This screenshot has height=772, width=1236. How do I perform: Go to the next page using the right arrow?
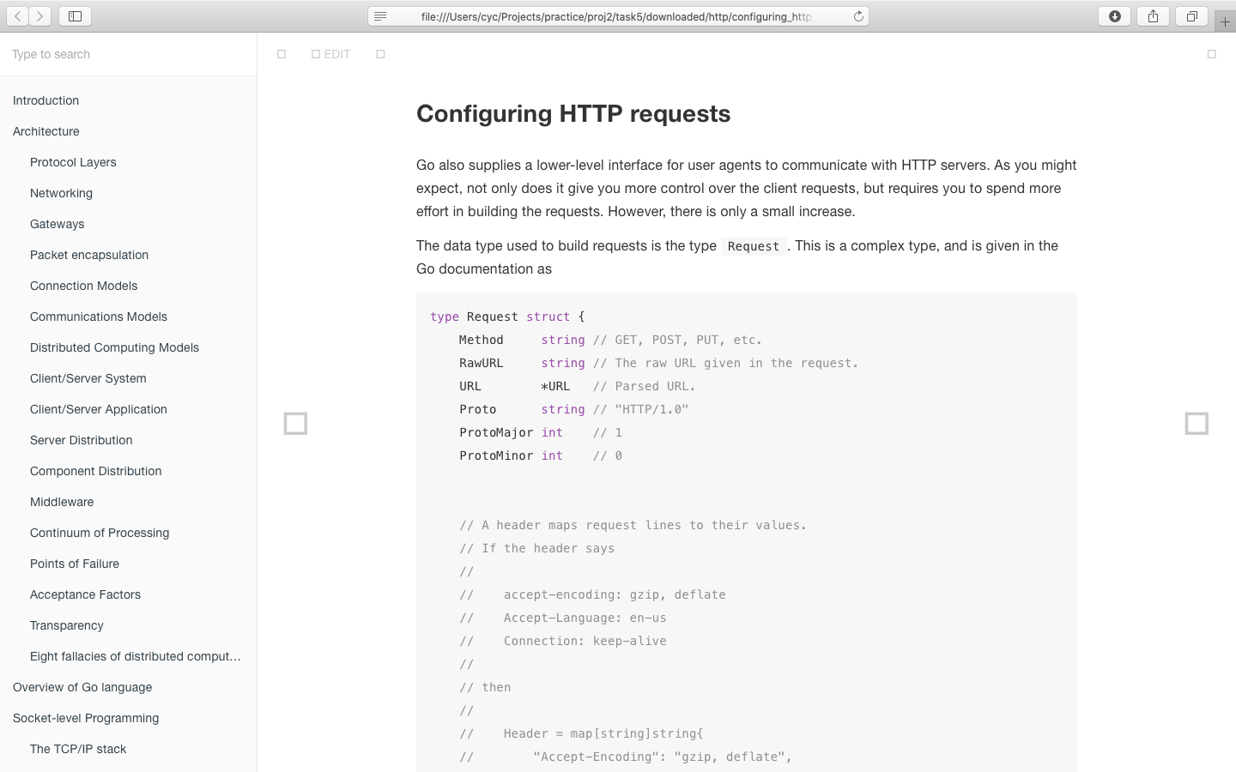tap(1197, 424)
